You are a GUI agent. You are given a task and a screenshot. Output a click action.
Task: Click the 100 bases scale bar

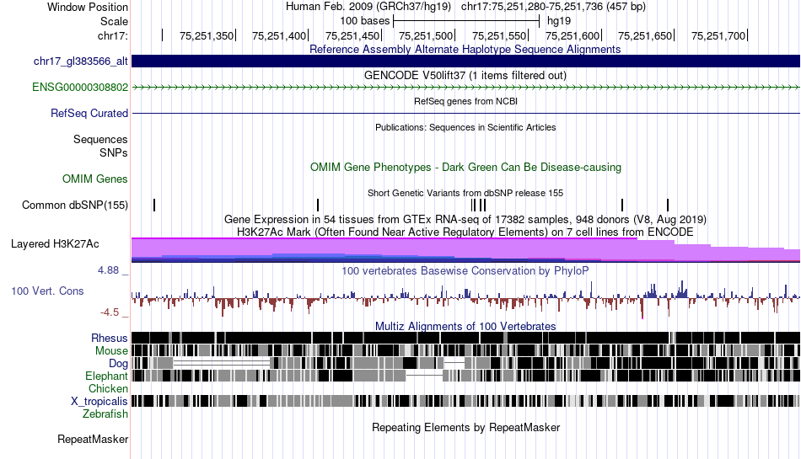click(x=466, y=21)
